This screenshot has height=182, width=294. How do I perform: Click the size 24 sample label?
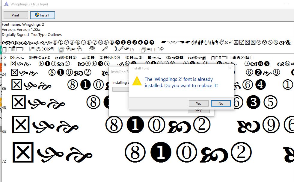4,74
